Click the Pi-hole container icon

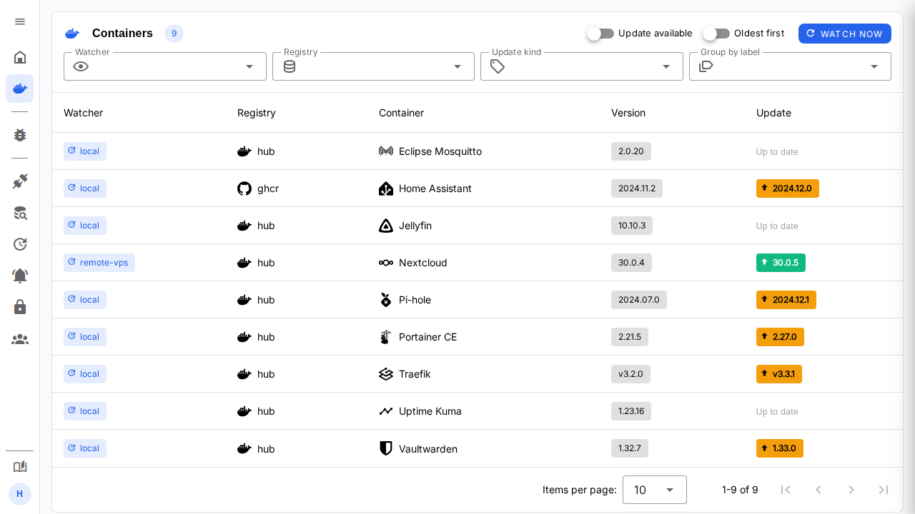click(x=386, y=300)
